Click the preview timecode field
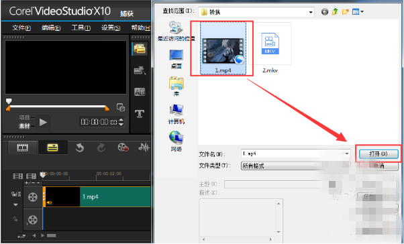 click(99, 122)
